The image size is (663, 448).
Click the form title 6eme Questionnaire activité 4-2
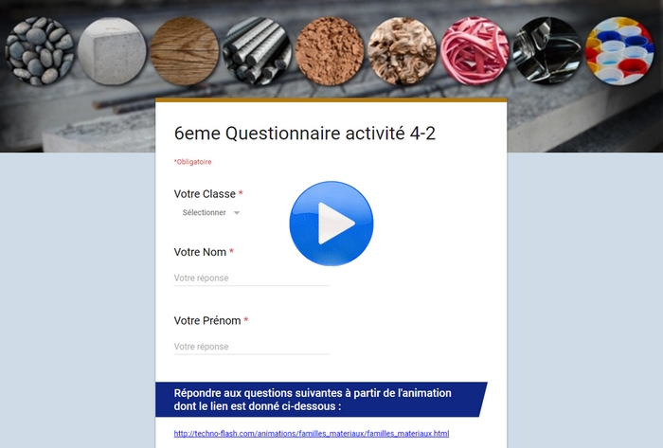(x=304, y=134)
